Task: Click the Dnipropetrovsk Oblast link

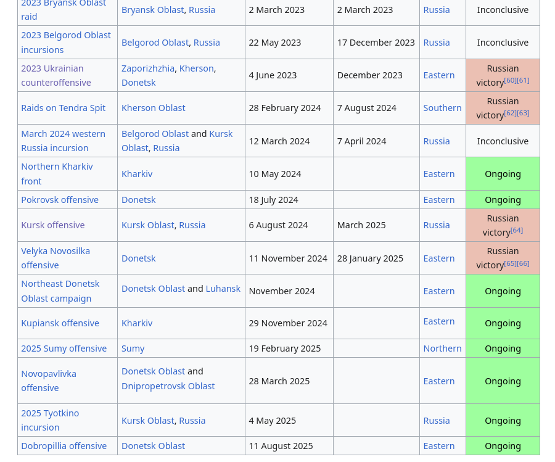Action: point(168,386)
